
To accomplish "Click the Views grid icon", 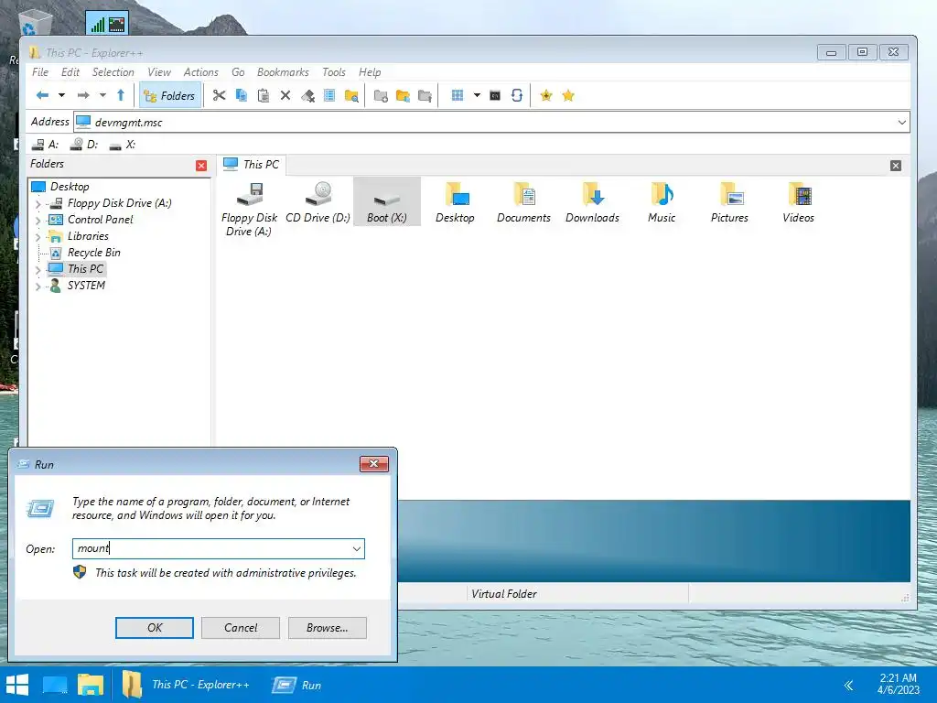I will pos(458,95).
